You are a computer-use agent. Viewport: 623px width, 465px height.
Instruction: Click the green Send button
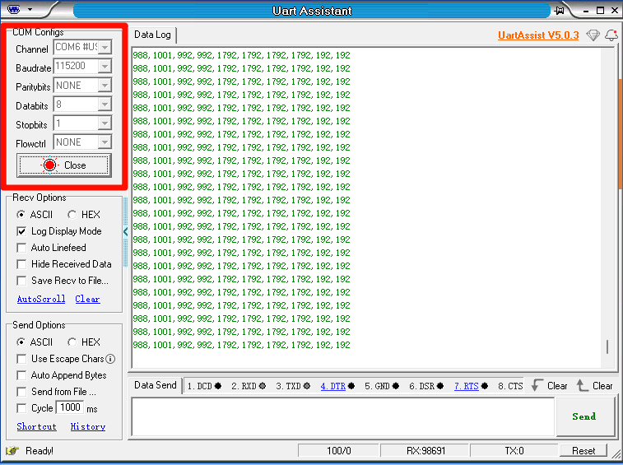pyautogui.click(x=584, y=416)
